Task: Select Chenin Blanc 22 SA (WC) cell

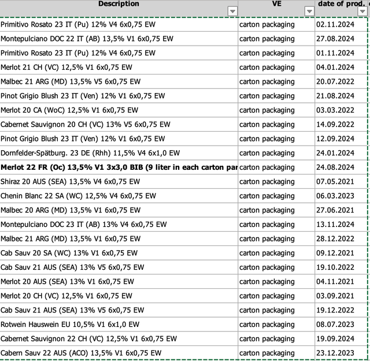Action: [x=119, y=196]
